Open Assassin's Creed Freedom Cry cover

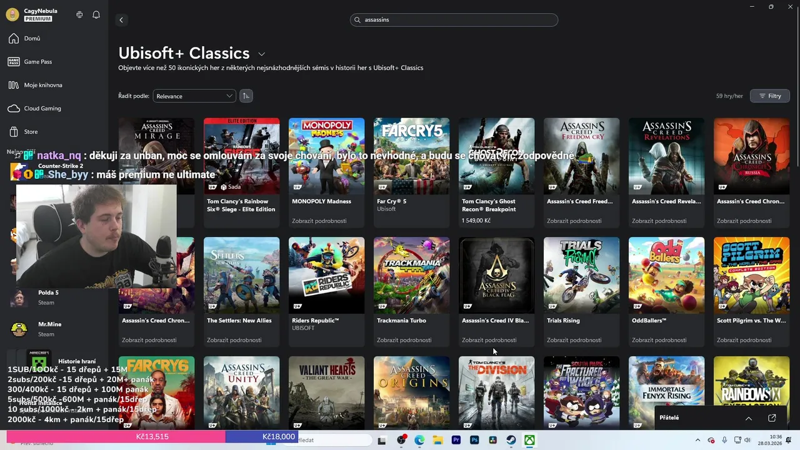pyautogui.click(x=581, y=156)
